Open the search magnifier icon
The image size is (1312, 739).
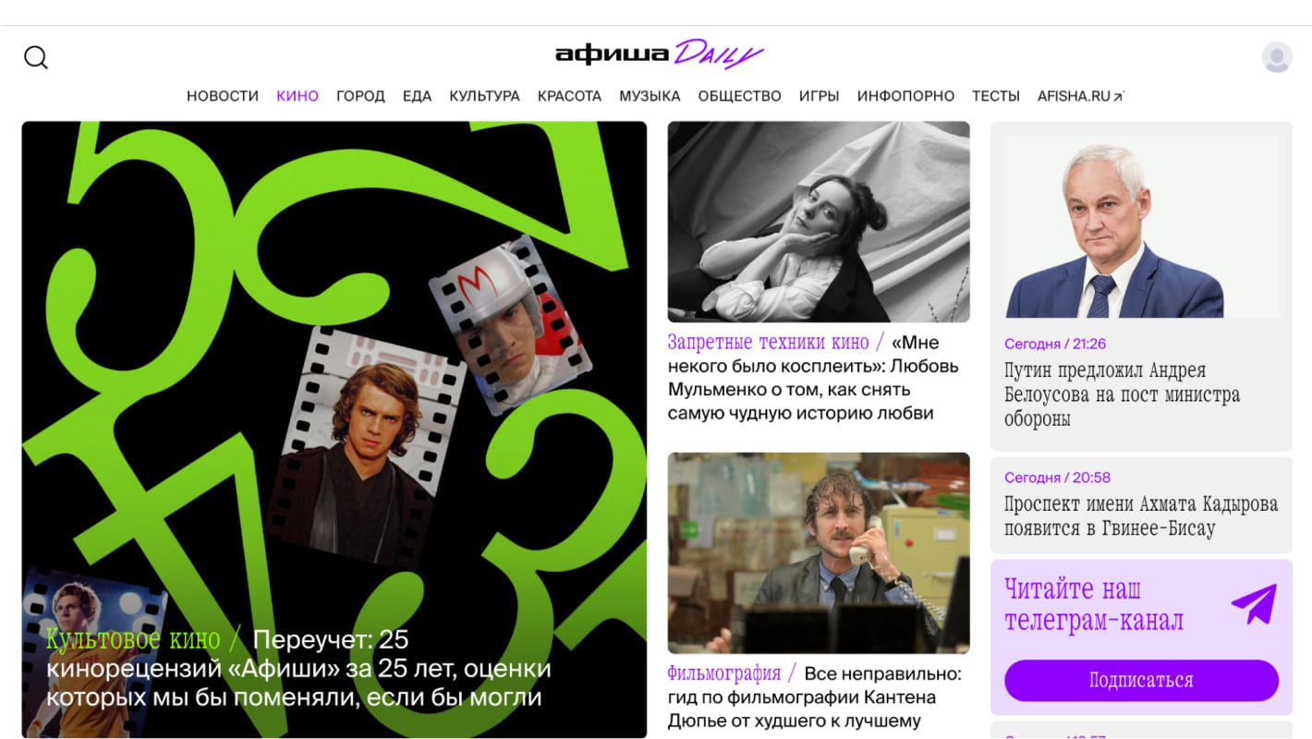point(36,57)
